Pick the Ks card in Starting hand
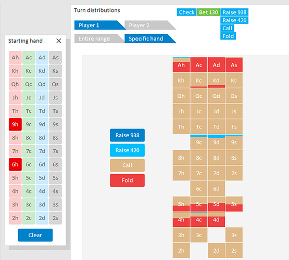The height and width of the screenshot is (260, 289). click(55, 71)
